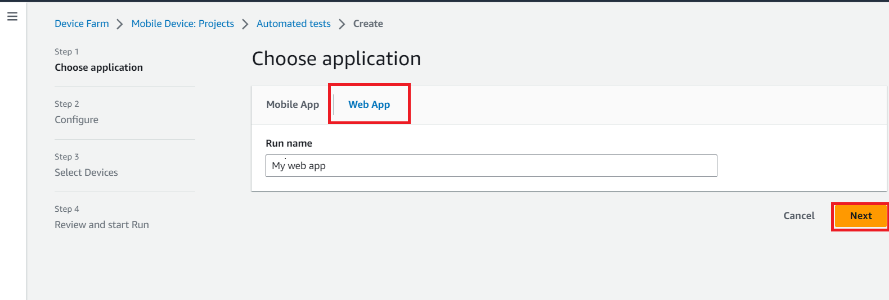
Task: Go to Device Farm breadcrumb link
Action: 82,24
